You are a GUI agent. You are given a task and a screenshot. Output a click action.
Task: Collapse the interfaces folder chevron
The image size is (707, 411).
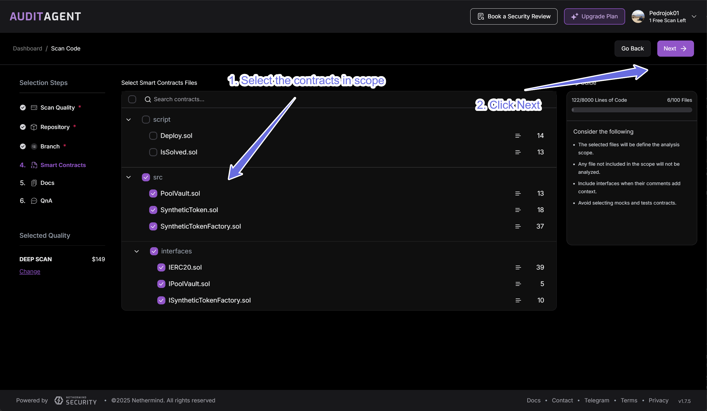[x=137, y=251]
